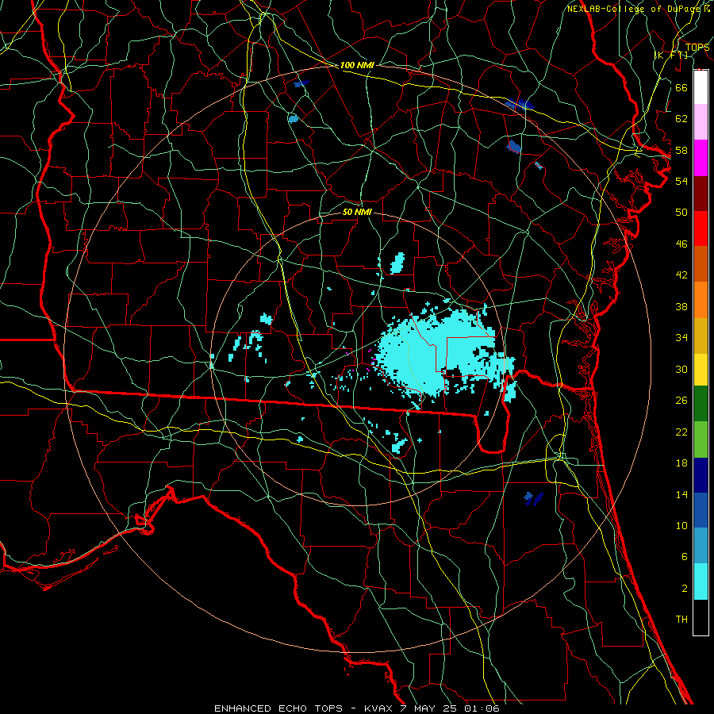This screenshot has height=714, width=714.
Task: Click the TH legend label
Action: coord(681,620)
